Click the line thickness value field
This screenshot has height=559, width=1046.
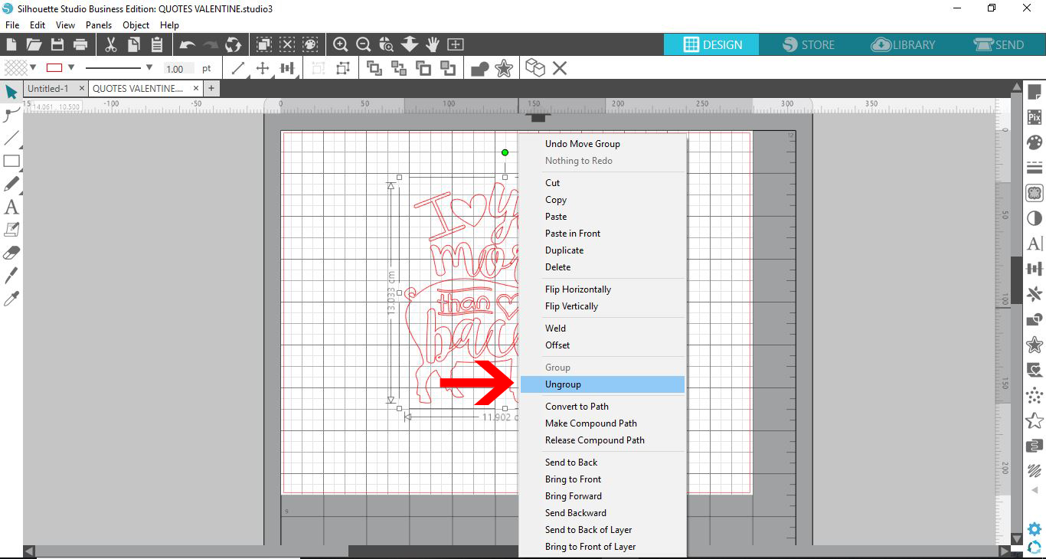point(177,68)
